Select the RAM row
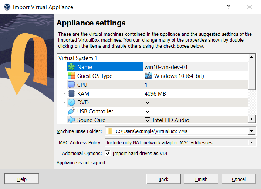The height and width of the screenshot is (189, 261). (x=157, y=93)
